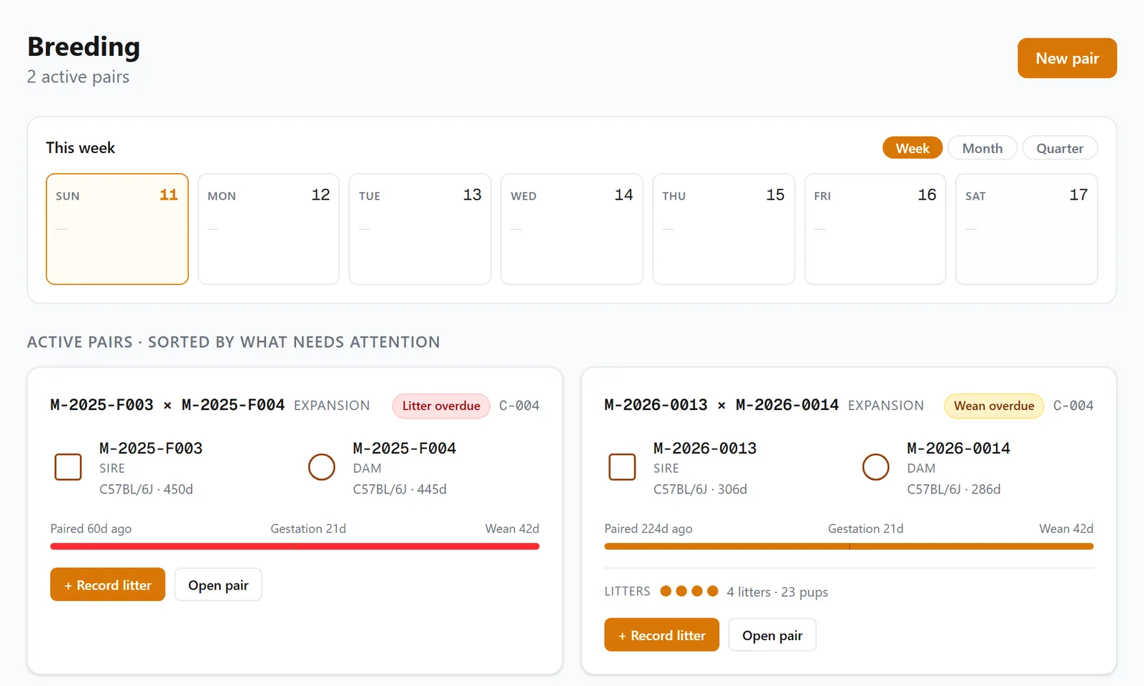Open pair M-2026-0013 × M-2026-0014
Image resolution: width=1144 pixels, height=686 pixels.
pyautogui.click(x=772, y=634)
